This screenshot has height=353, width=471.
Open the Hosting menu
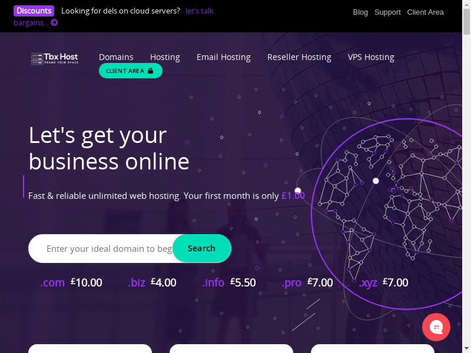[x=165, y=57]
